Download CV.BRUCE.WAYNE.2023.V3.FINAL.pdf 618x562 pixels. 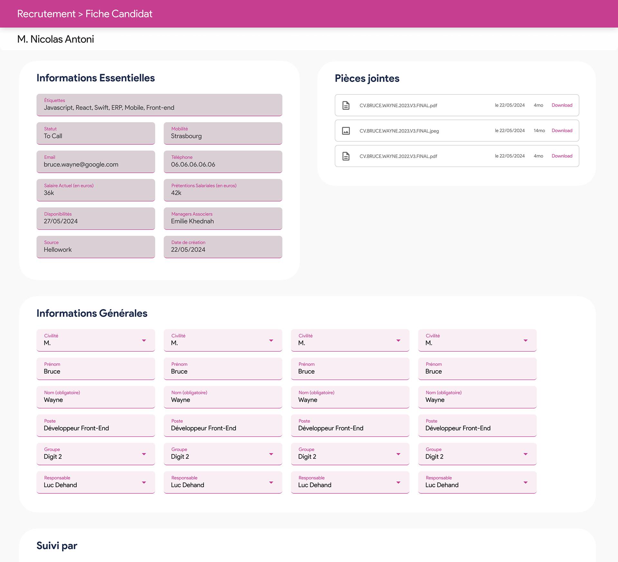pyautogui.click(x=562, y=105)
